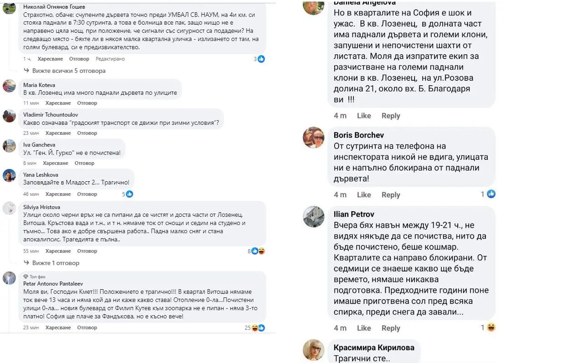This screenshot has height=363, width=569.
Task: Click the like reaction icon on Николай Огнянов Гошев's comment
Action: tap(261, 59)
